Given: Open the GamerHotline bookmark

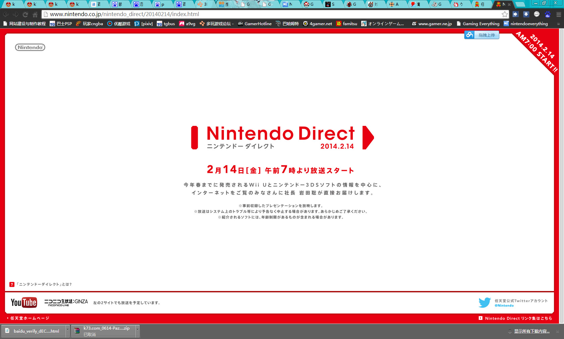Looking at the screenshot, I should tap(255, 23).
